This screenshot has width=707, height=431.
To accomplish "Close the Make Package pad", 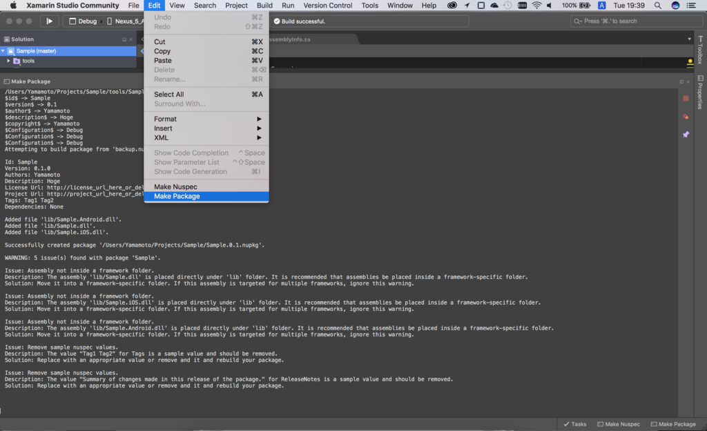I will pos(688,82).
